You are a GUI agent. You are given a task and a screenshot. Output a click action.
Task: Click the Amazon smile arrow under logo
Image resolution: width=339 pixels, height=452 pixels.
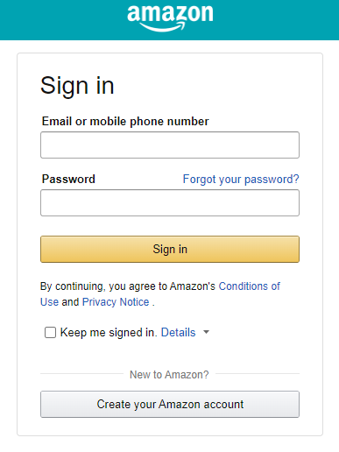163,26
